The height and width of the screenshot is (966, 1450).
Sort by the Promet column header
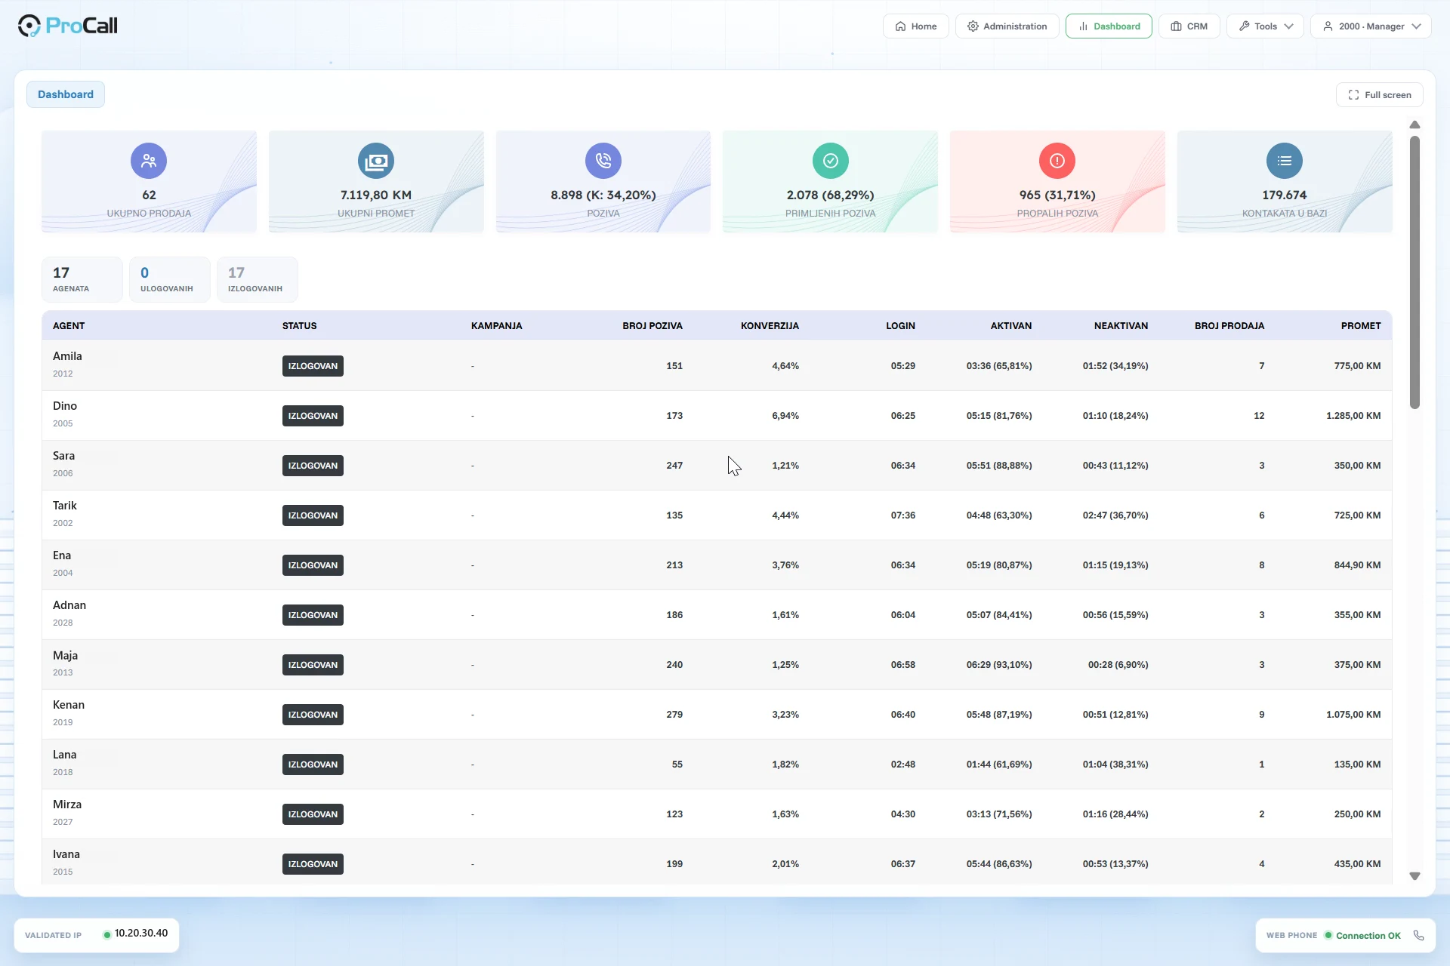[x=1361, y=326]
